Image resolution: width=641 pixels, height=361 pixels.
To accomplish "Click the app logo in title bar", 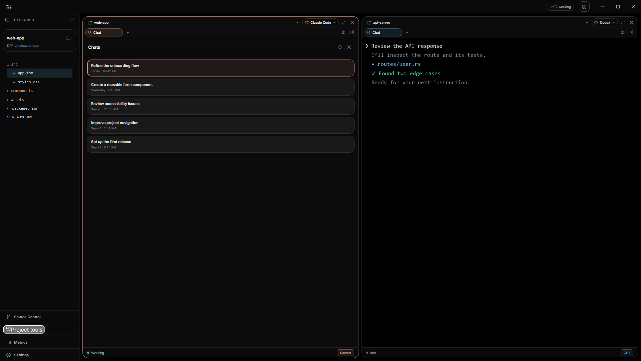I will click(9, 7).
